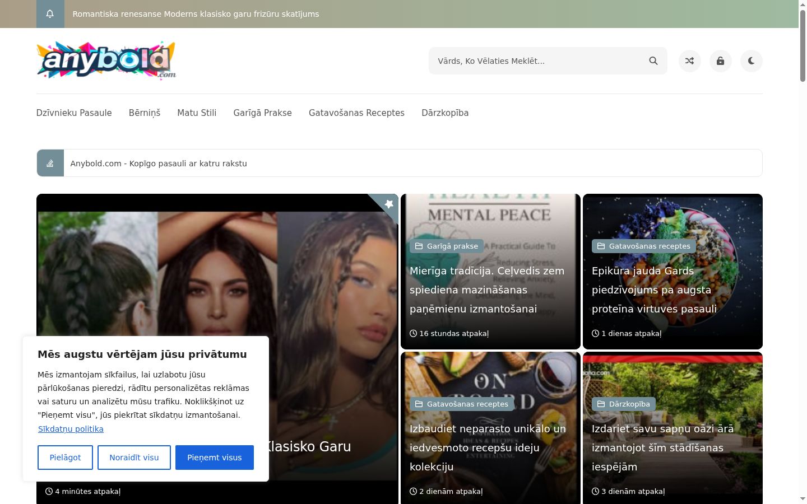Click the Gatavošanas receptes tag on recipe ideas card
This screenshot has height=504, width=807.
click(x=461, y=404)
